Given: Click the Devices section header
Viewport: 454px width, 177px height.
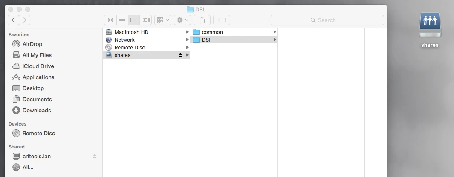Looking at the screenshot, I should point(17,124).
